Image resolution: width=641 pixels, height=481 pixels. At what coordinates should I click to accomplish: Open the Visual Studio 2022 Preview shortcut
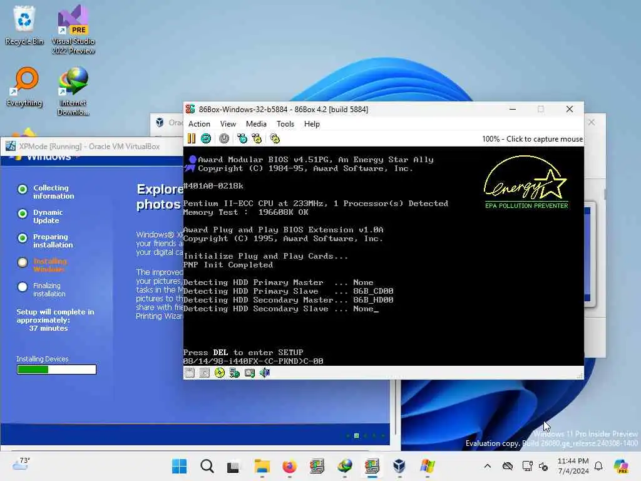pos(73,29)
